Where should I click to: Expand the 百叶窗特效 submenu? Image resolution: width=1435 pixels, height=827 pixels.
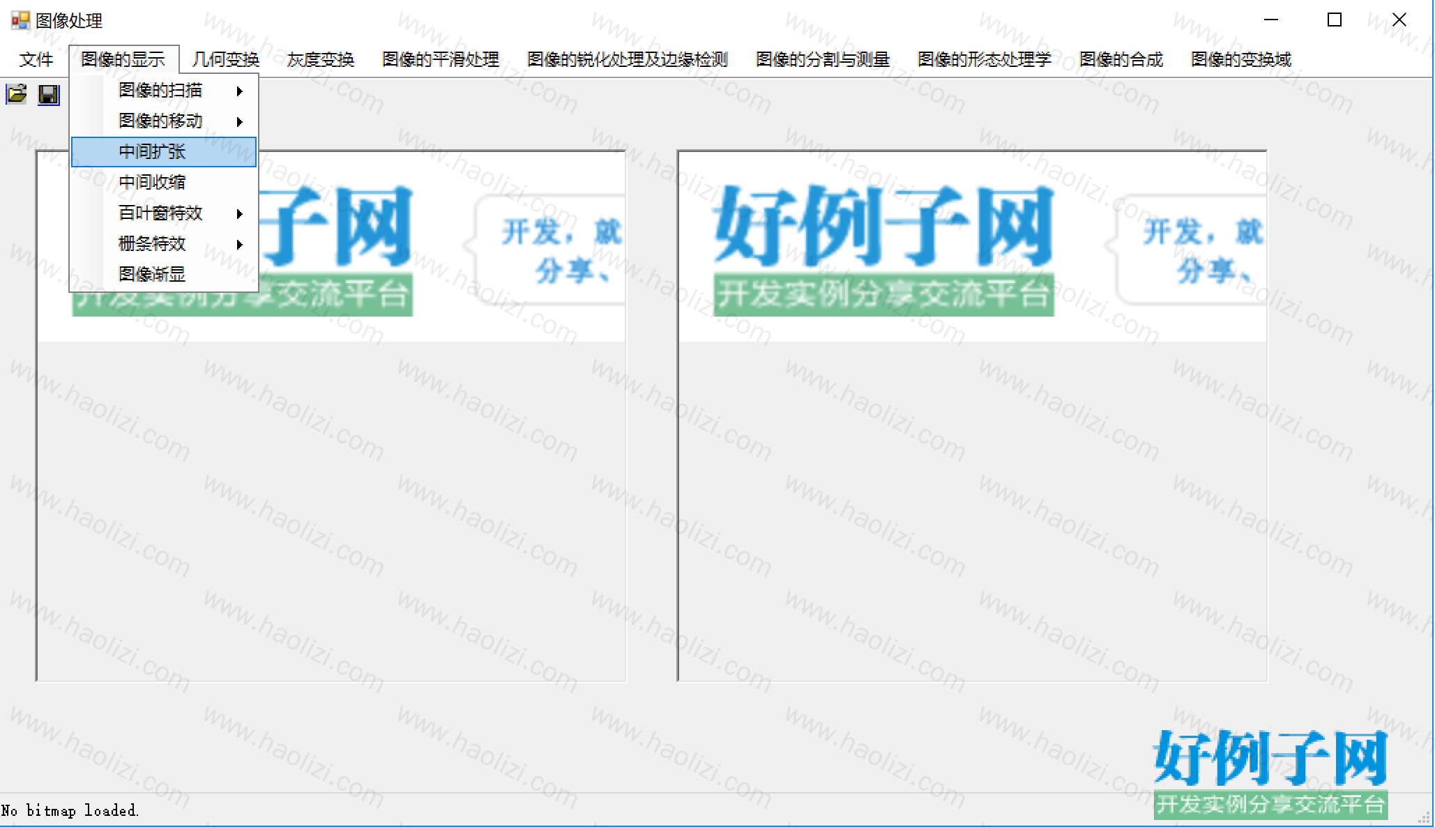pos(165,213)
